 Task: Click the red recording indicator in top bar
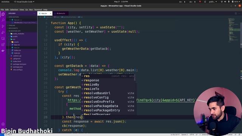click(x=200, y=2)
